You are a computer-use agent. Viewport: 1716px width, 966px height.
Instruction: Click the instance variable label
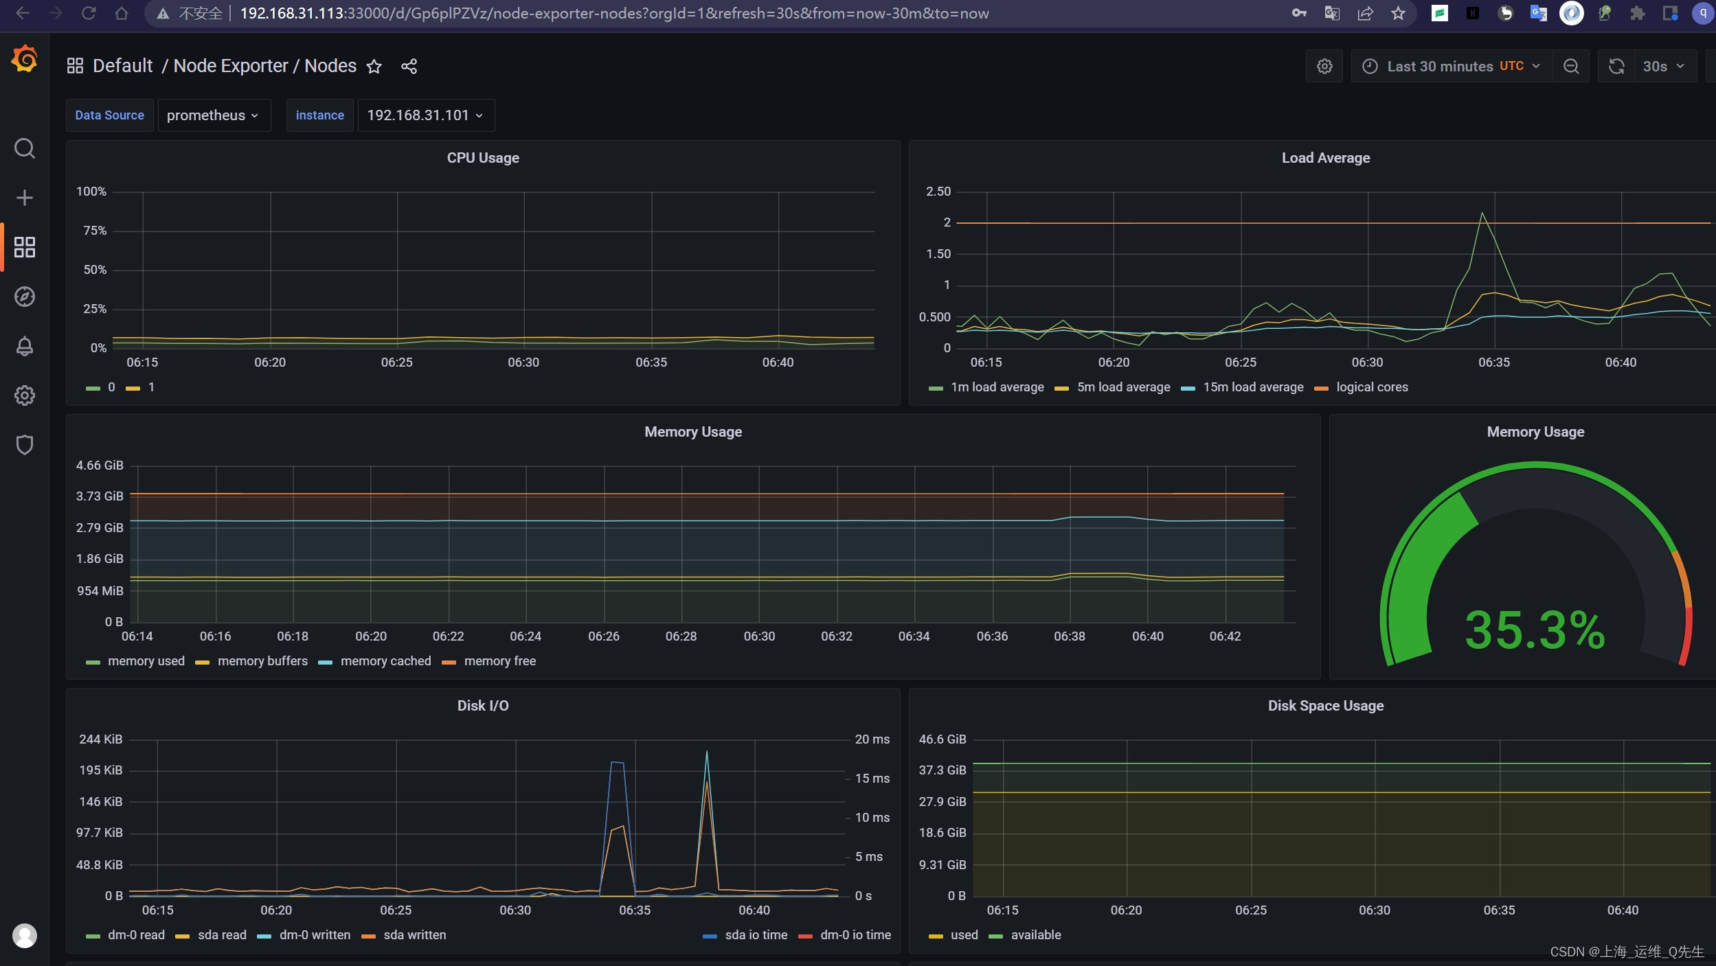[x=319, y=115]
